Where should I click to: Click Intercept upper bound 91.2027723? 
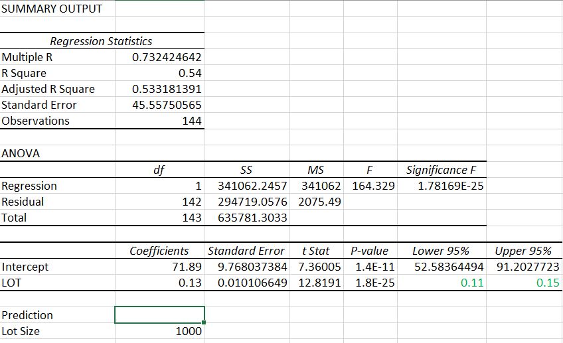[x=528, y=267]
